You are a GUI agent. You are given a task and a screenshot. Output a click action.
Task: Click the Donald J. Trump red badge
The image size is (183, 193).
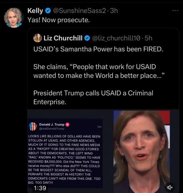click(x=67, y=124)
